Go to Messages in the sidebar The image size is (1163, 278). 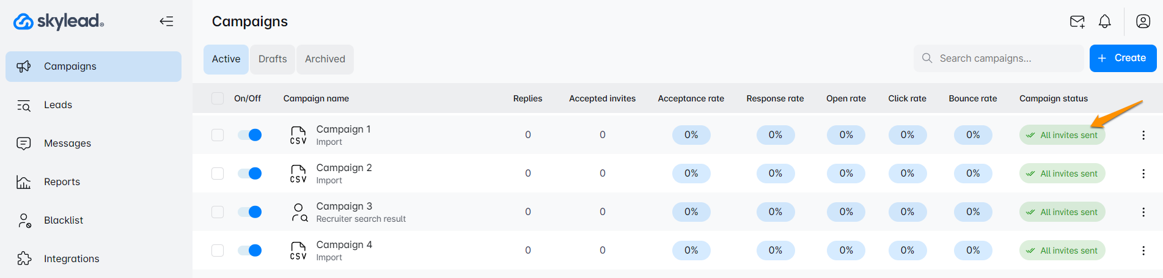[67, 144]
